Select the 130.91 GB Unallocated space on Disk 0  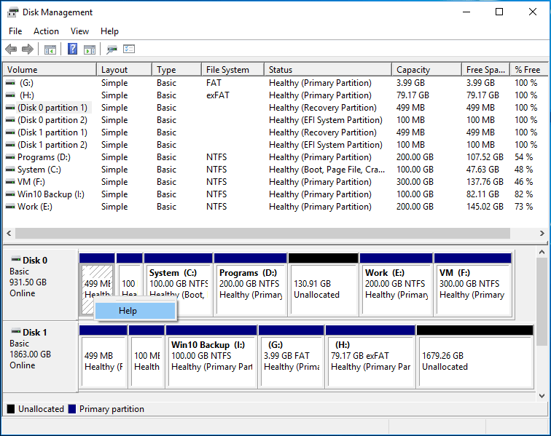coord(323,288)
